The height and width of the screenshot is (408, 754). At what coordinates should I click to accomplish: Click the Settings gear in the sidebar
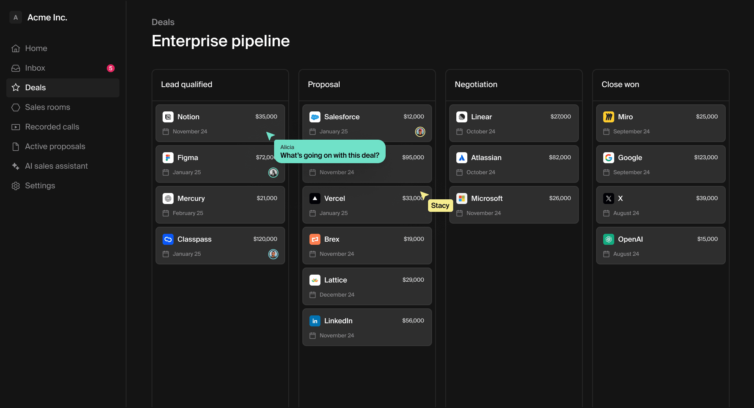coord(15,186)
